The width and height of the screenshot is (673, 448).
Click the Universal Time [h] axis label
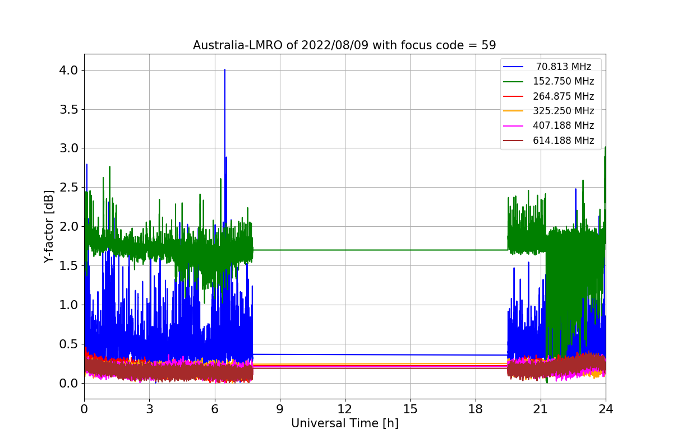[344, 424]
